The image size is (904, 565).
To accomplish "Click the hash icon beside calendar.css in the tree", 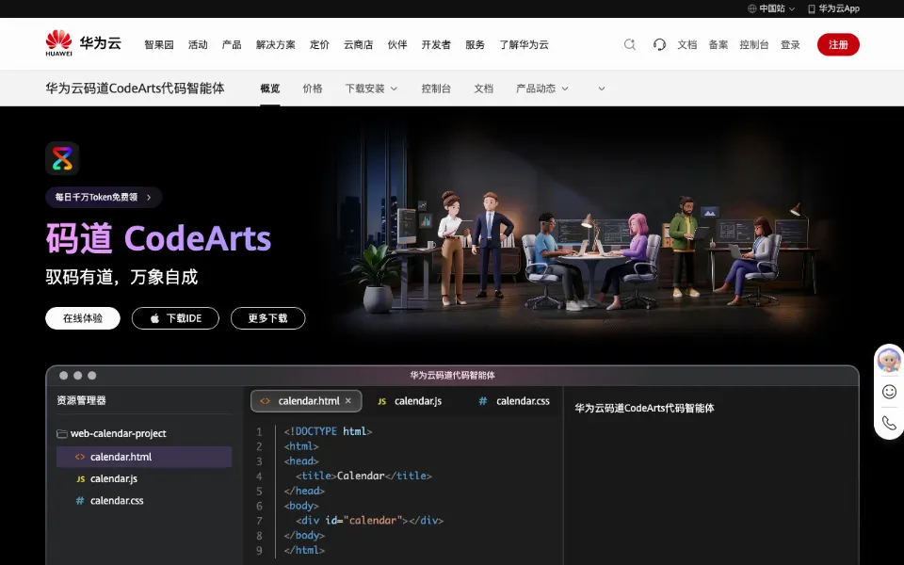I will coord(80,500).
